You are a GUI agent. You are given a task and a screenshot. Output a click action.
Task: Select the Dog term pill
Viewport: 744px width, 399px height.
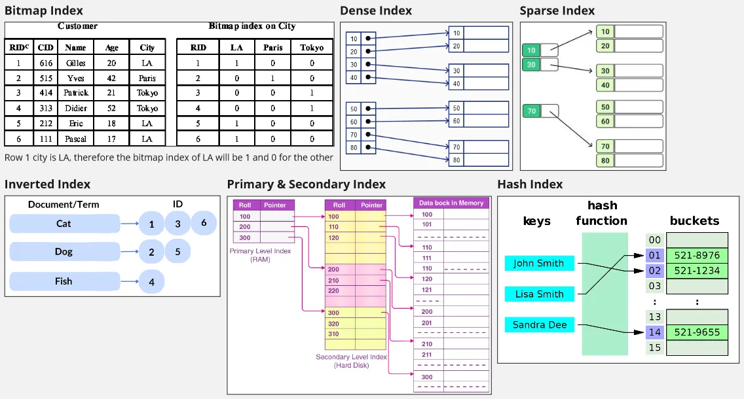64,252
